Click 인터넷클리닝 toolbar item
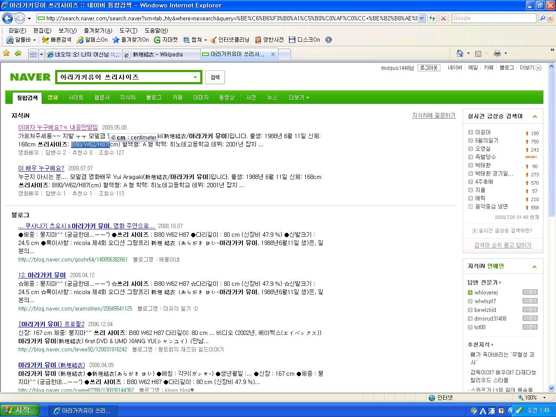 pos(230,40)
